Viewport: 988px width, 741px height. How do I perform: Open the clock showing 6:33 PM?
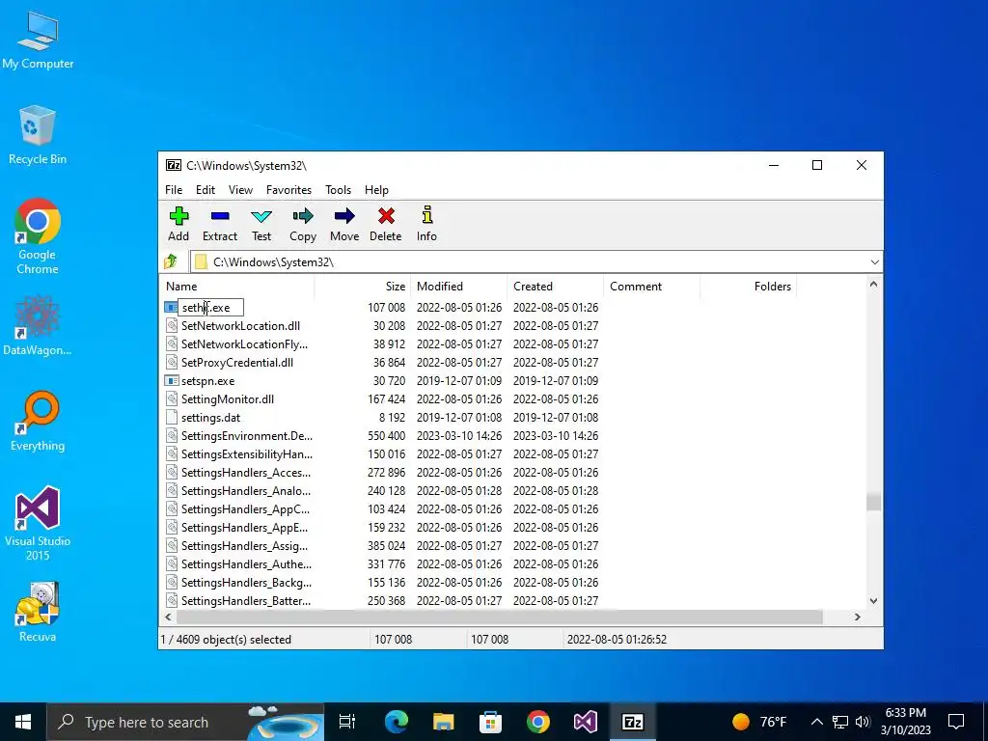pos(905,722)
